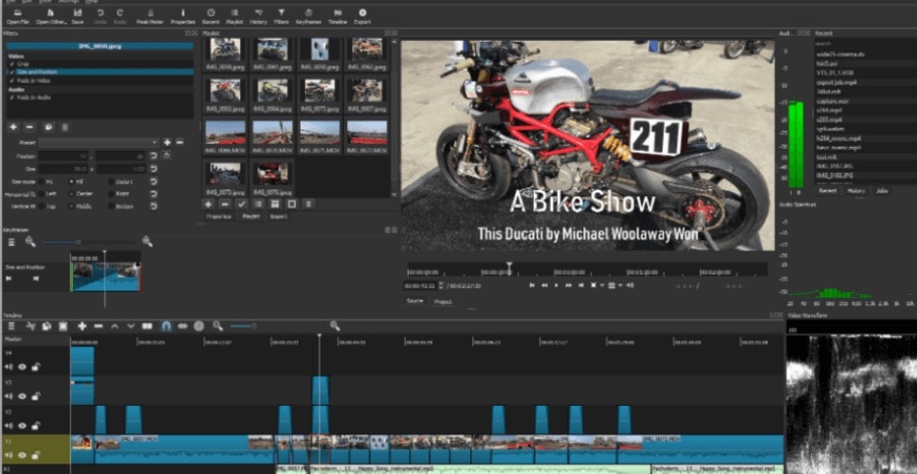Click the player scrub bar playhead
917x474 pixels.
coord(509,268)
